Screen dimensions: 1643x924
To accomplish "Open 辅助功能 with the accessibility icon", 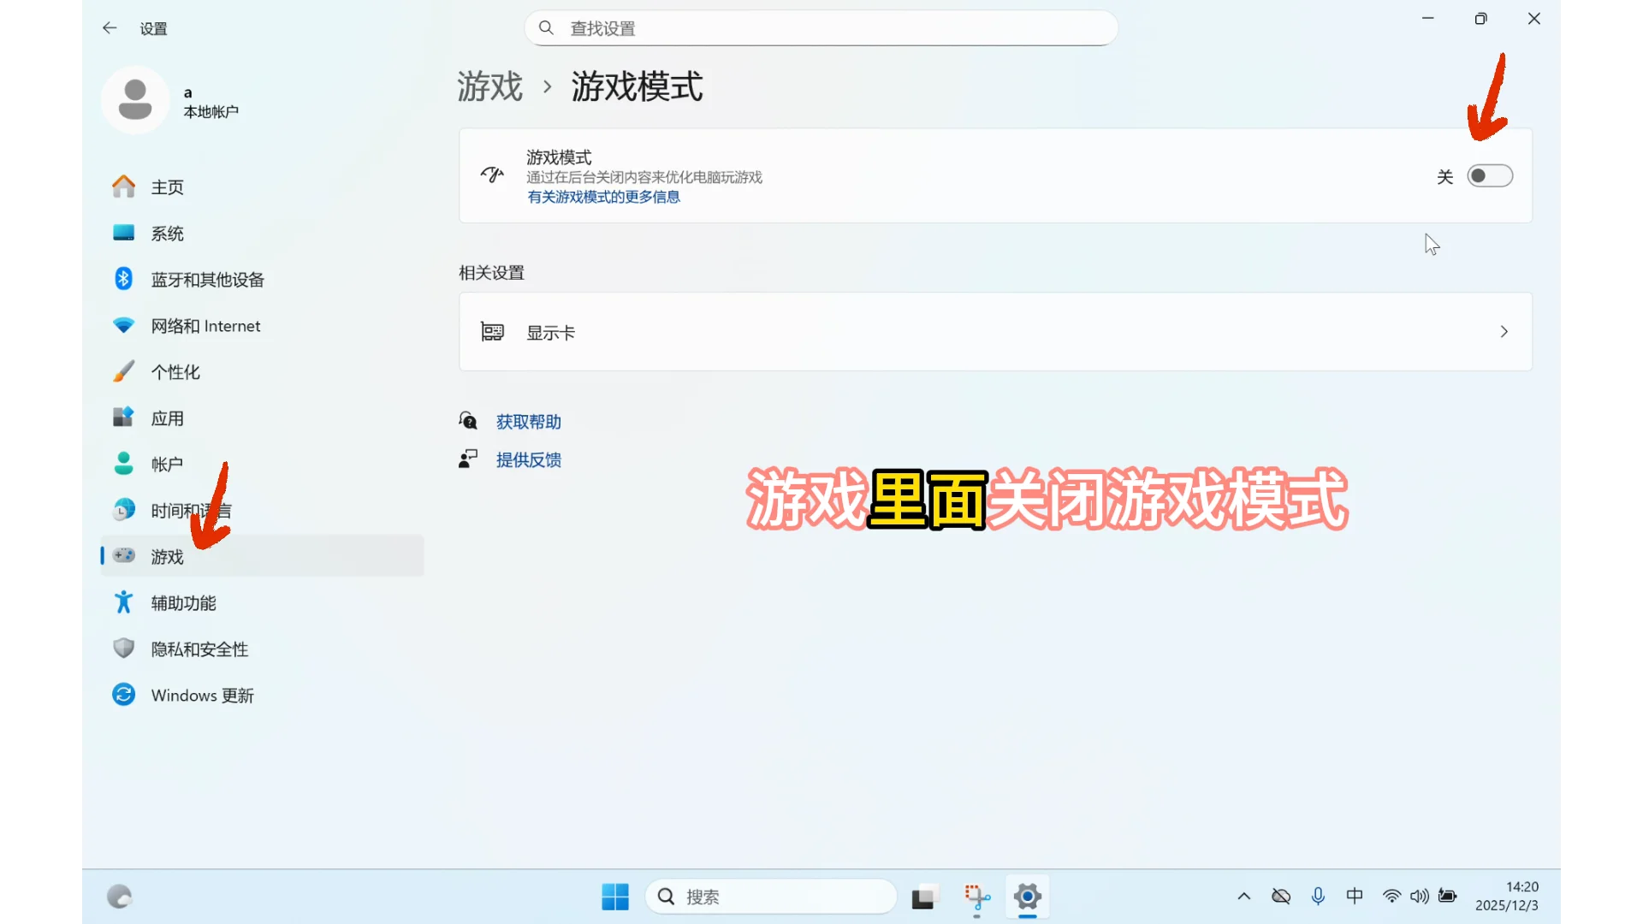I will click(x=123, y=601).
